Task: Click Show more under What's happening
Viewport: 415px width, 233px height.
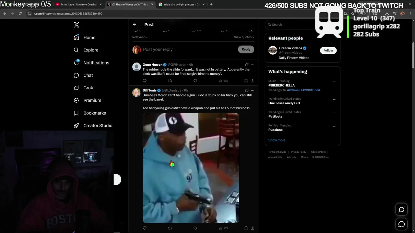Action: click(277, 140)
